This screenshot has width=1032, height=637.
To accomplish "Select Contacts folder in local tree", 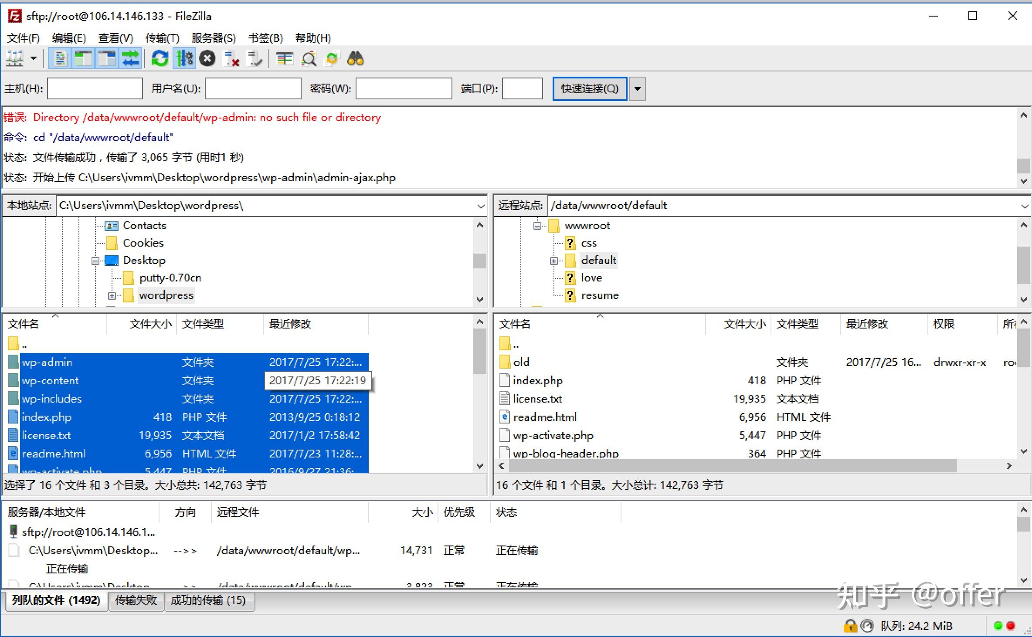I will tap(144, 226).
